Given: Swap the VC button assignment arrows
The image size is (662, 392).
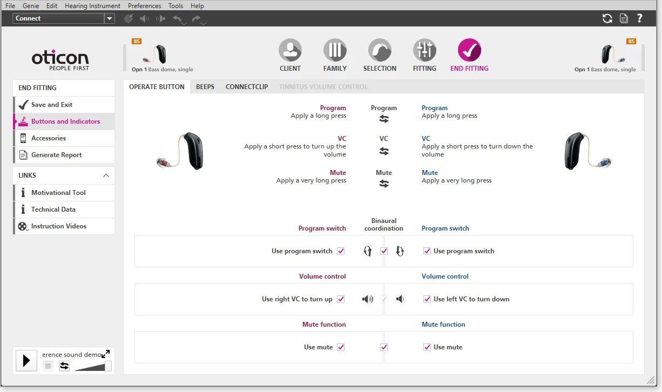Looking at the screenshot, I should point(384,152).
